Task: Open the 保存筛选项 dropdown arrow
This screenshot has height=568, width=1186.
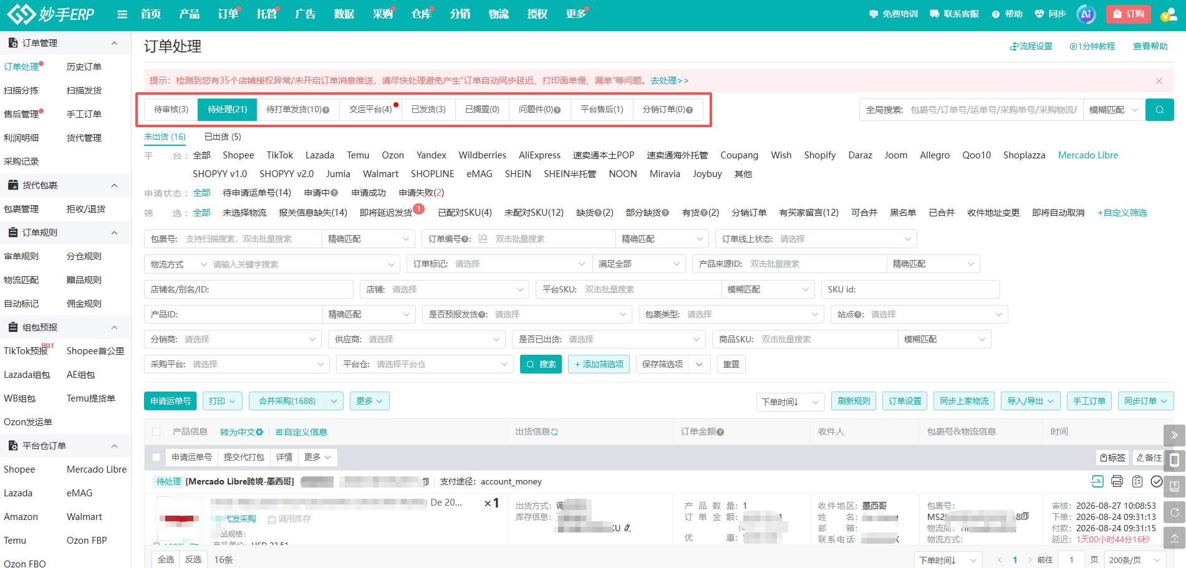Action: click(x=700, y=364)
